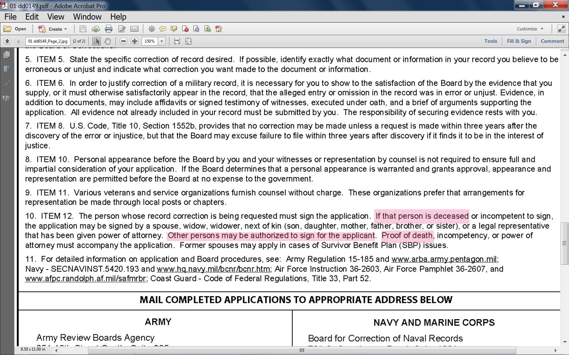Open the Comment pane
Screen dimensions: 569x355
pos(552,41)
